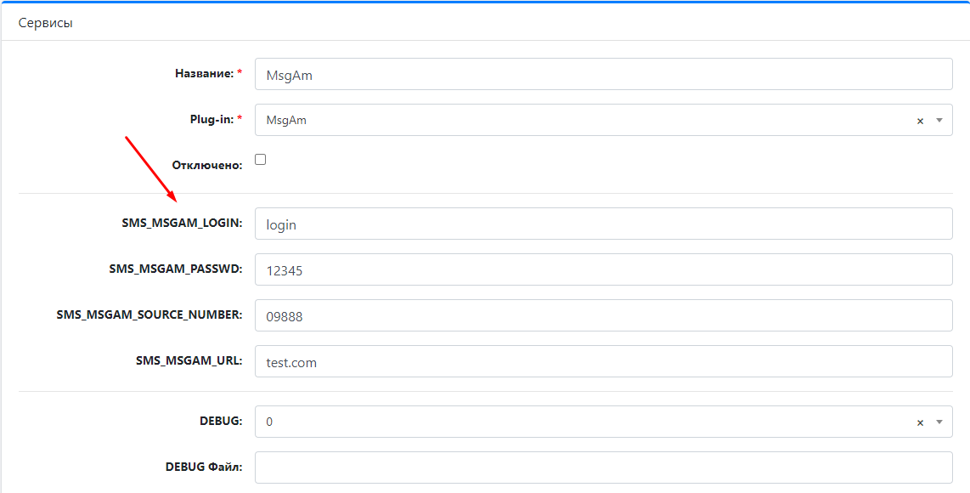Viewport: 970px width, 493px height.
Task: Click the SMS_MSGAM_SOURCE_NUMBER field with 09888
Action: point(603,315)
